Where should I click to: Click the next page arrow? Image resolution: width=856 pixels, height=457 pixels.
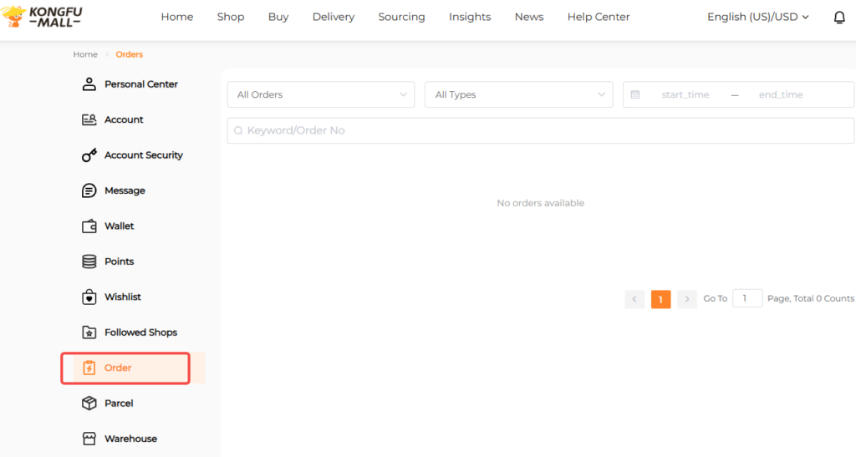(x=687, y=299)
